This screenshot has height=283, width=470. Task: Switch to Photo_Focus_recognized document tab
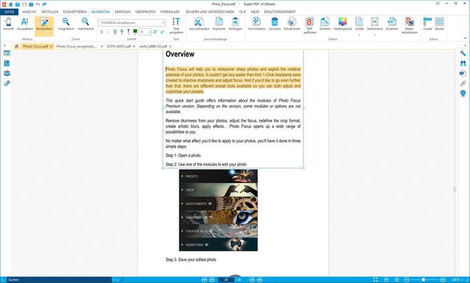click(x=77, y=46)
